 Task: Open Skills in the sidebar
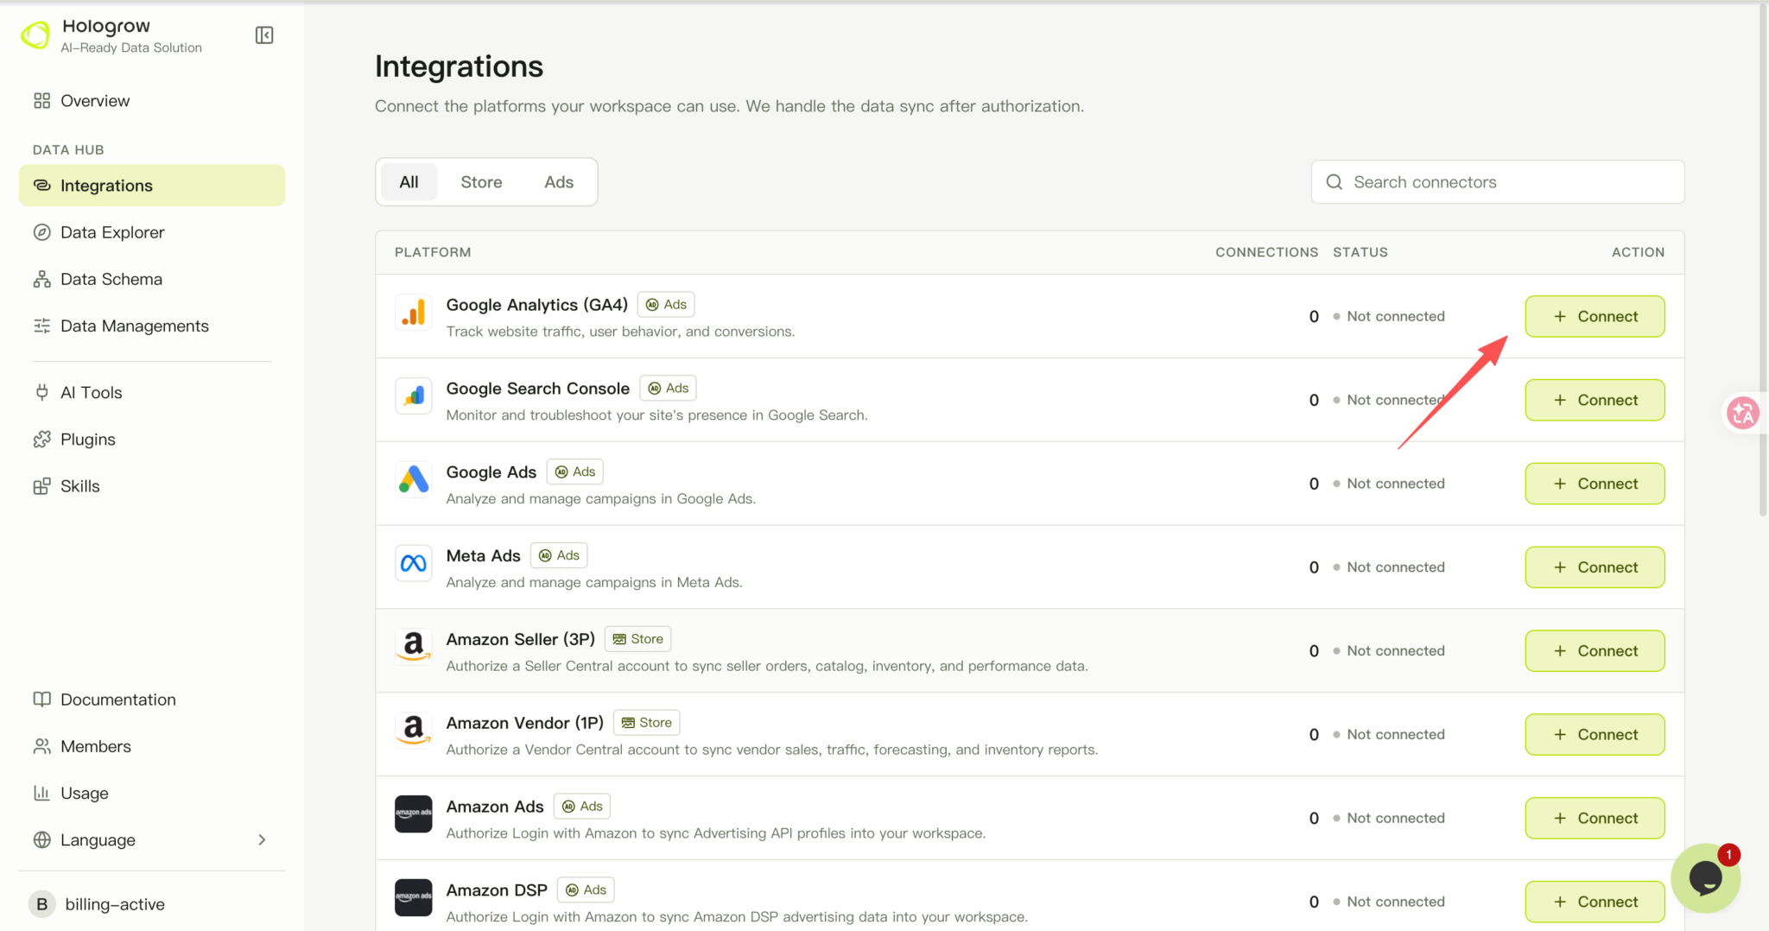[x=152, y=486]
